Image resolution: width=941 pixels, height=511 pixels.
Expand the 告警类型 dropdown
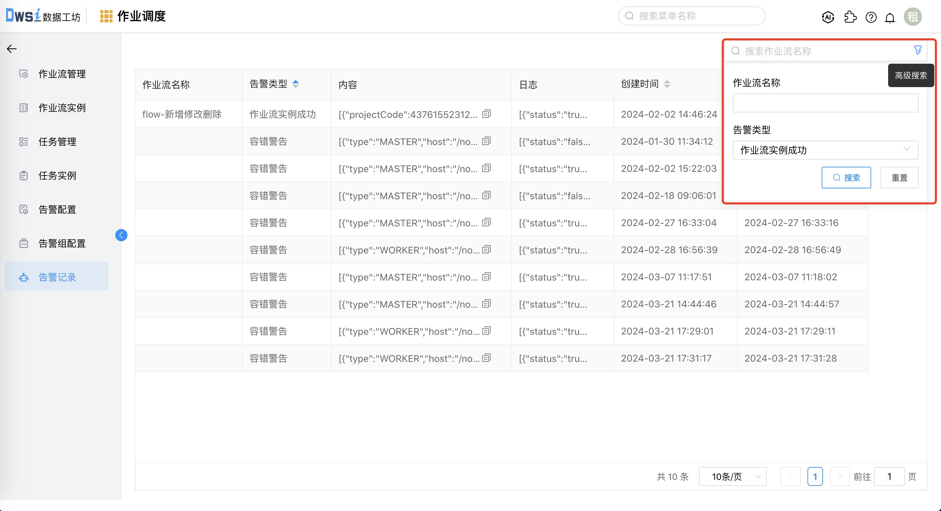click(x=825, y=150)
